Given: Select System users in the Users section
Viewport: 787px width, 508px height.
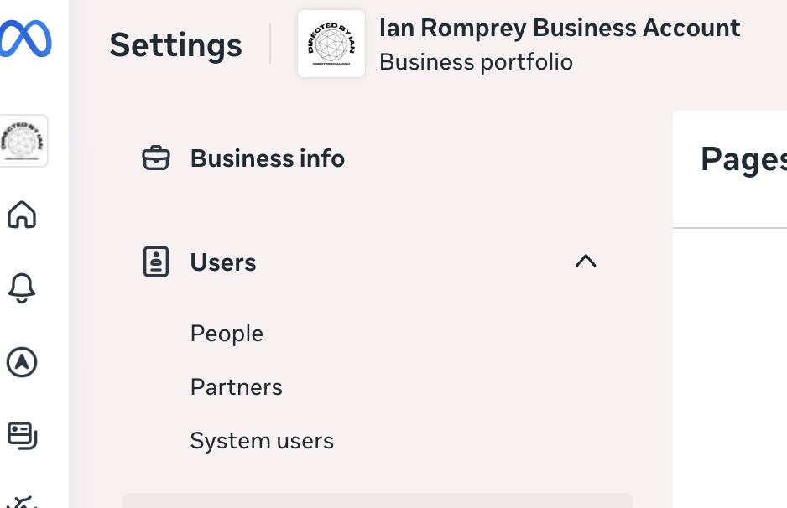Looking at the screenshot, I should (262, 440).
